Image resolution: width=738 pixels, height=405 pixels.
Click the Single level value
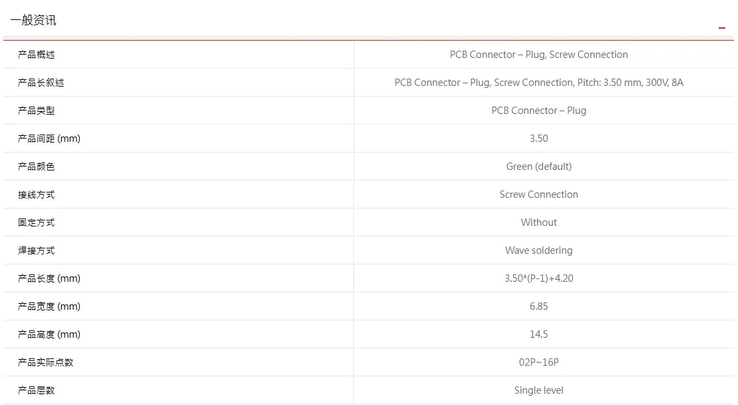[x=538, y=390]
